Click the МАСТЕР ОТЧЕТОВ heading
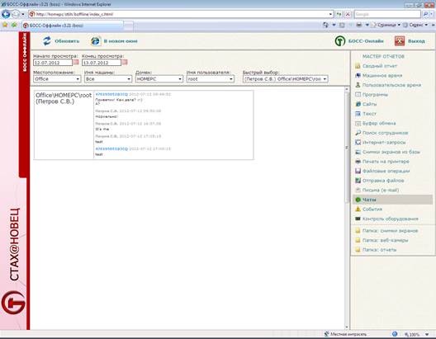 pyautogui.click(x=383, y=56)
